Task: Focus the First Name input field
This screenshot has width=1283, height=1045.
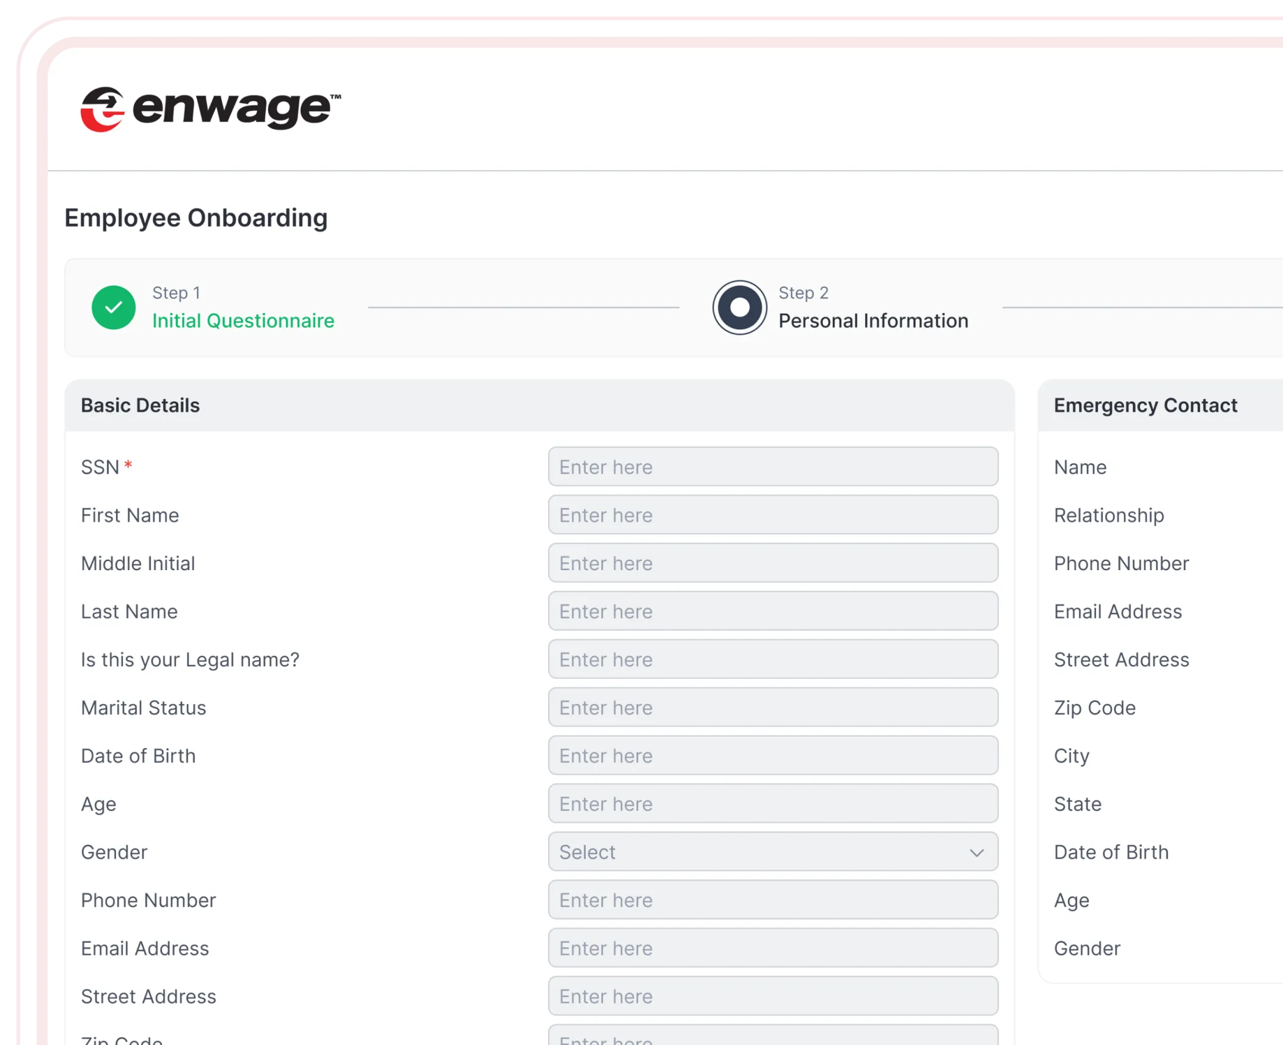Action: click(772, 515)
